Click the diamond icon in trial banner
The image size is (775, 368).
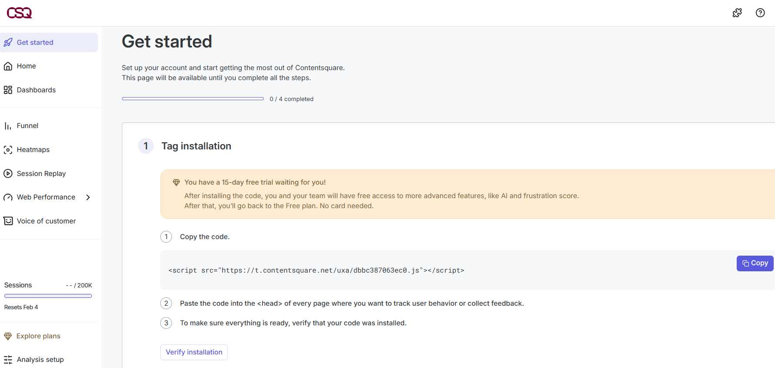tap(176, 182)
